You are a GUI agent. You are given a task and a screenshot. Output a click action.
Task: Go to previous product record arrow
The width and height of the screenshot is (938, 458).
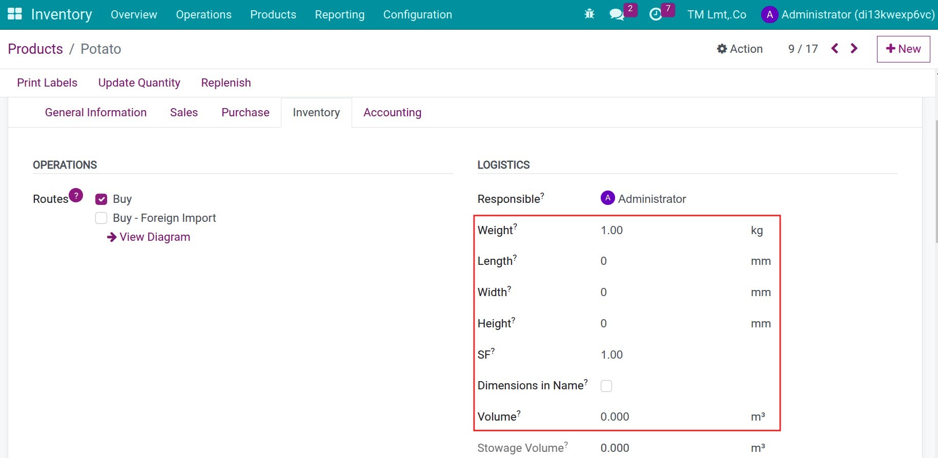pos(835,48)
